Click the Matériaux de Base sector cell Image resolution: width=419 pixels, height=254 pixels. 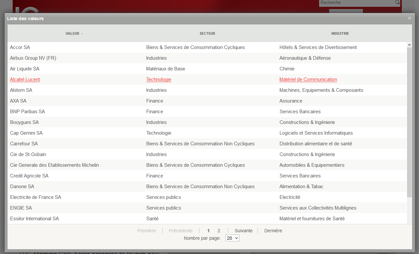tap(166, 69)
